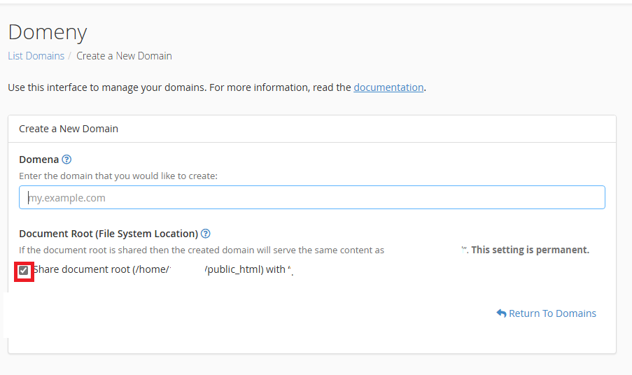Select the 'Create a New Domain' breadcrumb item

coord(124,56)
